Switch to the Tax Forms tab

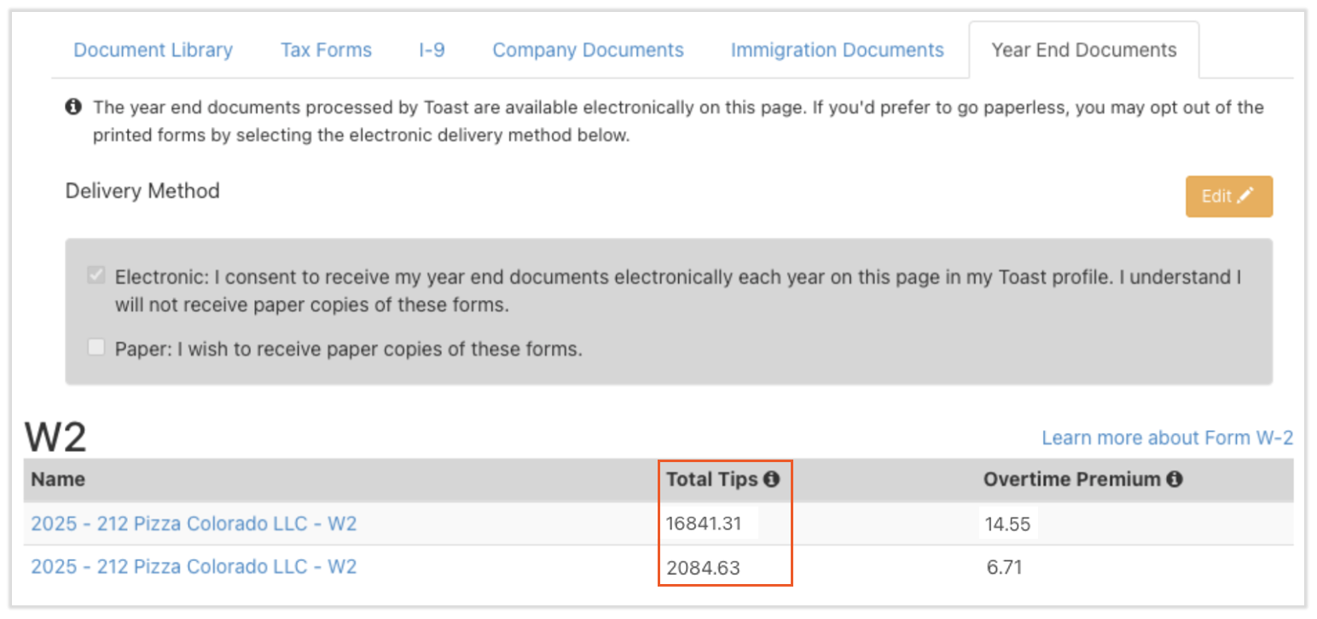pyautogui.click(x=326, y=50)
